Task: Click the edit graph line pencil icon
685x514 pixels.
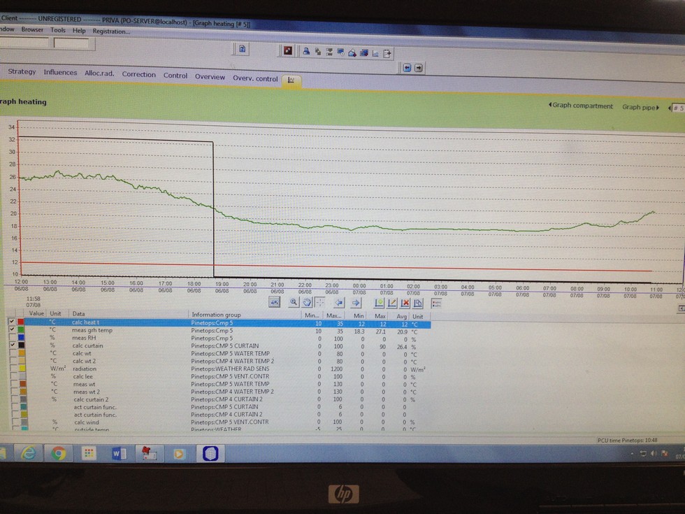Action: 391,303
